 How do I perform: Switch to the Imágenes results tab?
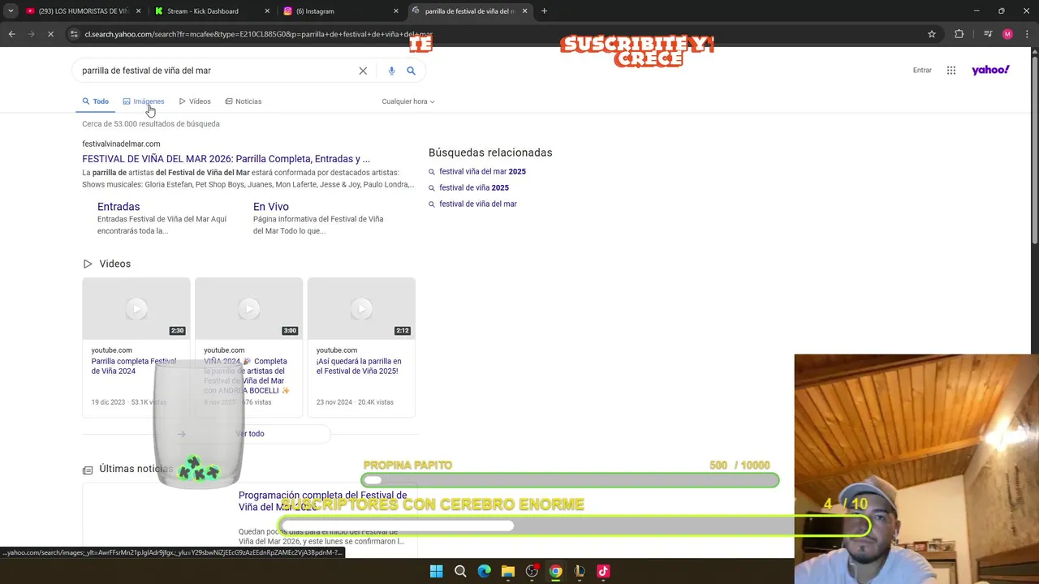click(x=144, y=101)
